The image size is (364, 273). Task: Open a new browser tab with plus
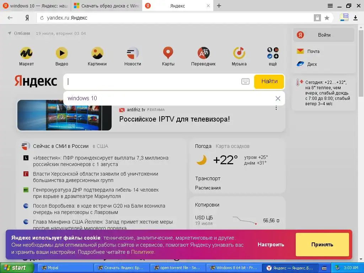(219, 6)
